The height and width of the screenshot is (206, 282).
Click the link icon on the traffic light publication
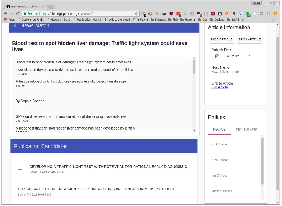(x=20, y=170)
